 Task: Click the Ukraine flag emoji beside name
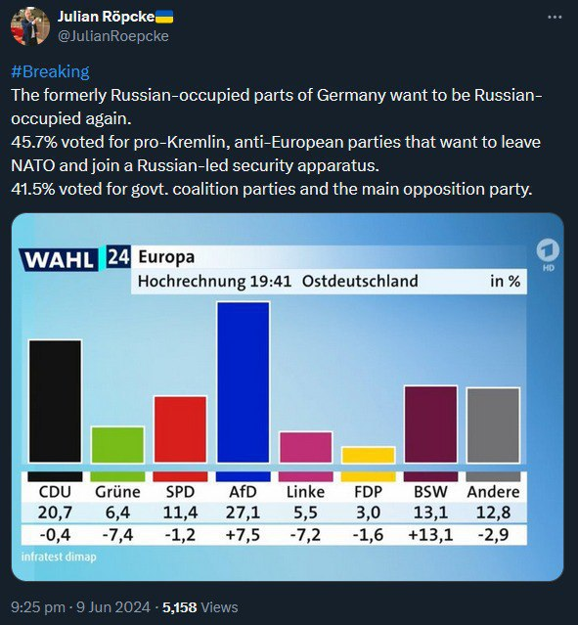pyautogui.click(x=164, y=17)
